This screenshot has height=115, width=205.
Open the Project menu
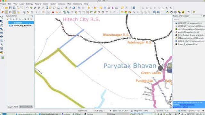pos(3,4)
